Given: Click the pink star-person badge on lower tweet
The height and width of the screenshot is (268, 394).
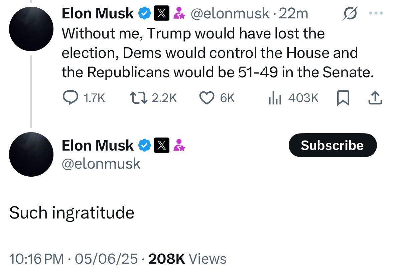Looking at the screenshot, I should click(179, 145).
